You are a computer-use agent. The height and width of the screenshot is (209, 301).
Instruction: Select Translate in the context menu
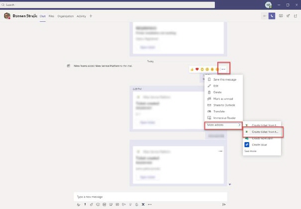tap(219, 111)
